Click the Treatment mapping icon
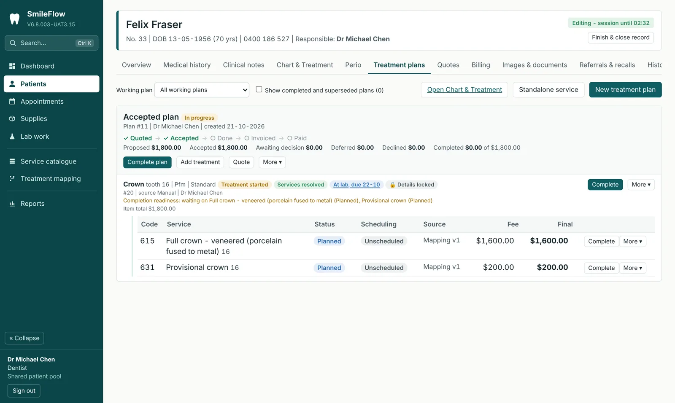This screenshot has height=403, width=675. pyautogui.click(x=12, y=179)
